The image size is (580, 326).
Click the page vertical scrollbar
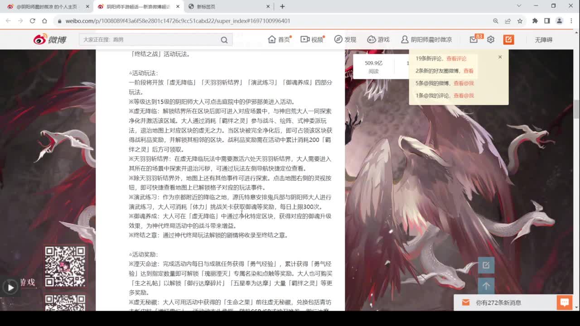point(576,109)
